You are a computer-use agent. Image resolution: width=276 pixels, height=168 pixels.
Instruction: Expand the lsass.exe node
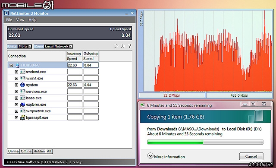(x=16, y=98)
